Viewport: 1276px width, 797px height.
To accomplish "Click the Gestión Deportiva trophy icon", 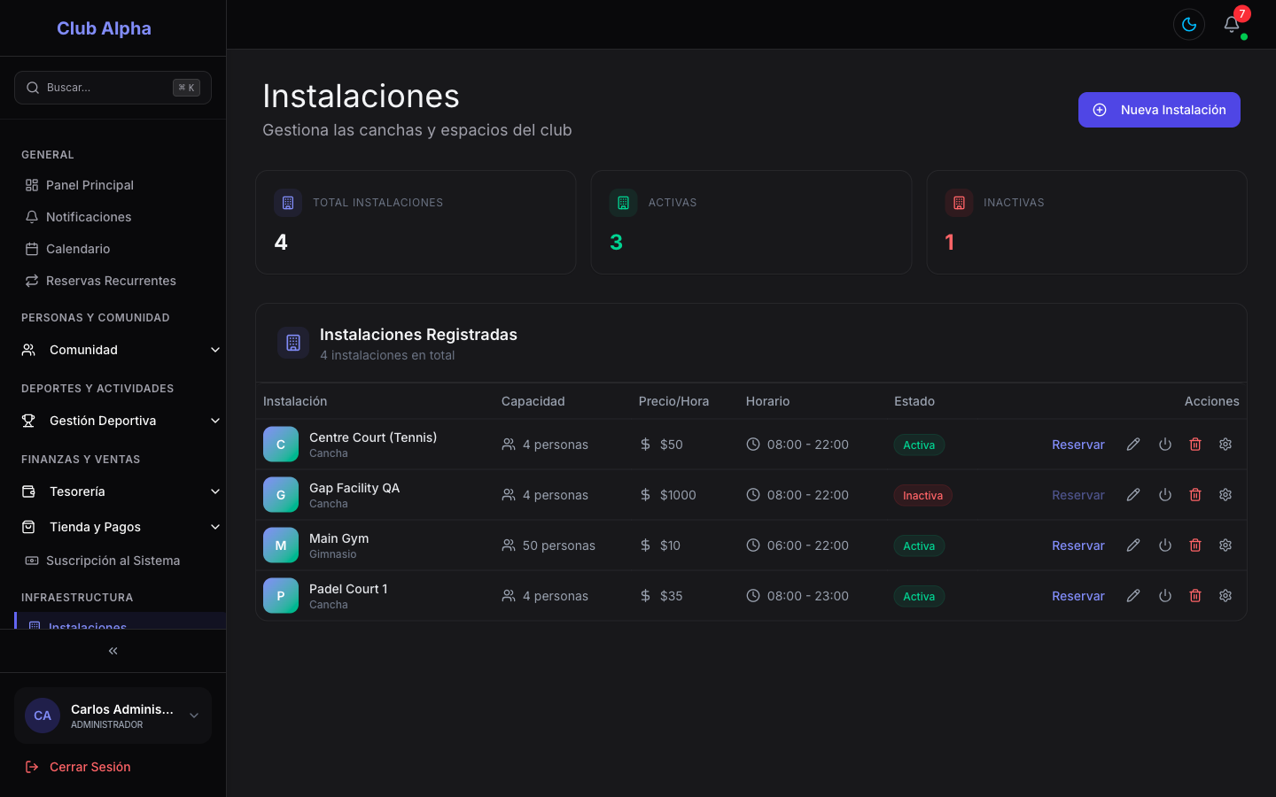I will point(28,421).
